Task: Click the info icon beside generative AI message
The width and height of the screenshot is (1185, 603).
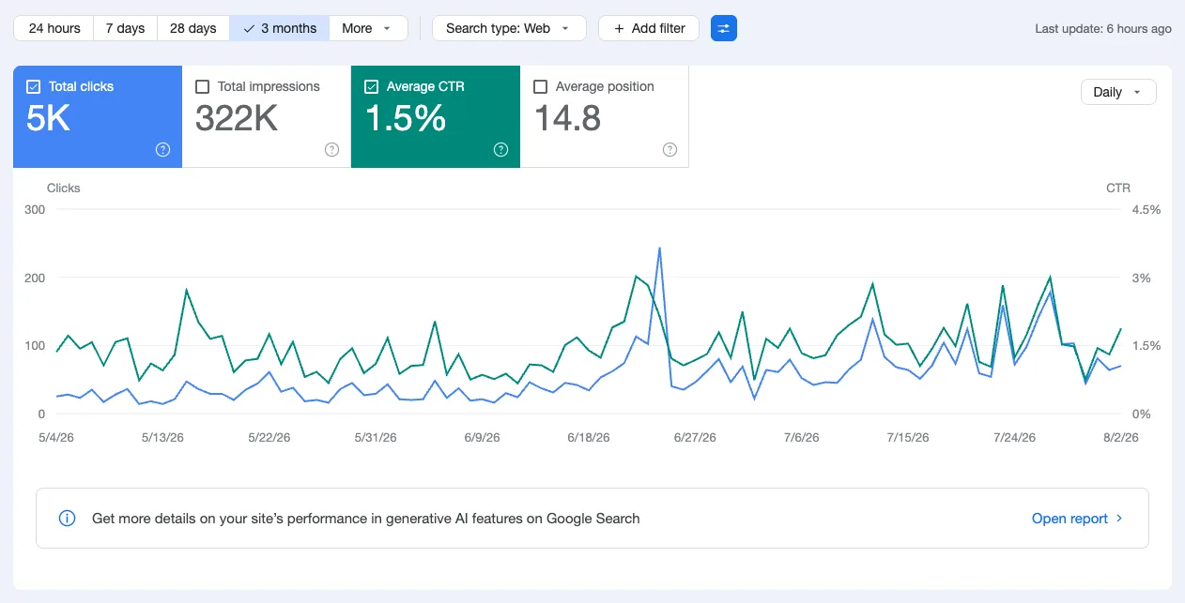Action: (x=67, y=518)
